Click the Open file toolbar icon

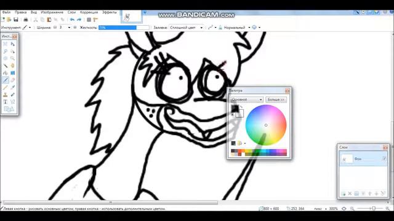(x=9, y=20)
